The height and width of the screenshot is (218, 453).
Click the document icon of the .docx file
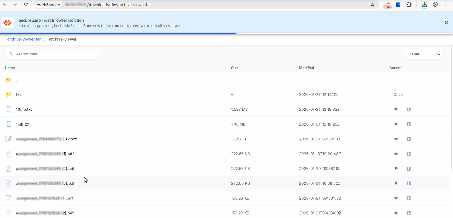(x=9, y=139)
